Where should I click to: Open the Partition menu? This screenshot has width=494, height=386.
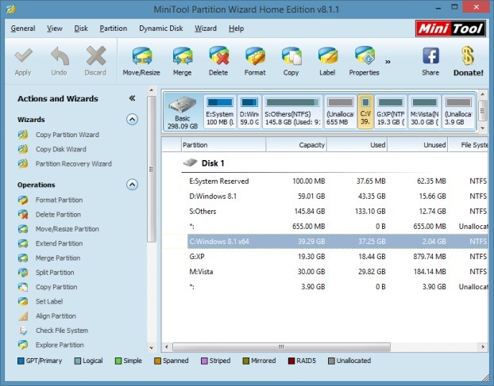point(113,29)
